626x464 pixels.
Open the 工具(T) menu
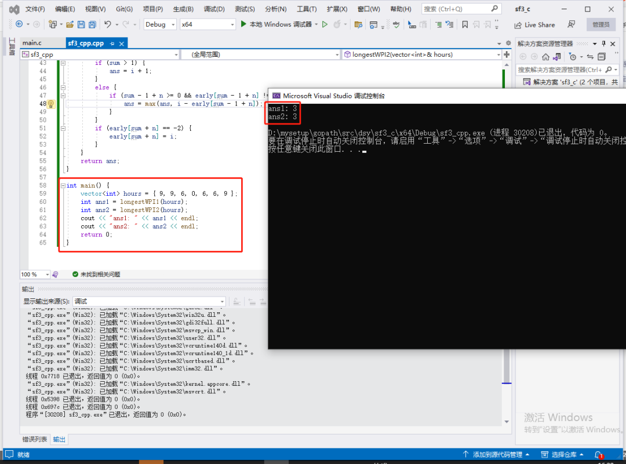[x=307, y=9]
